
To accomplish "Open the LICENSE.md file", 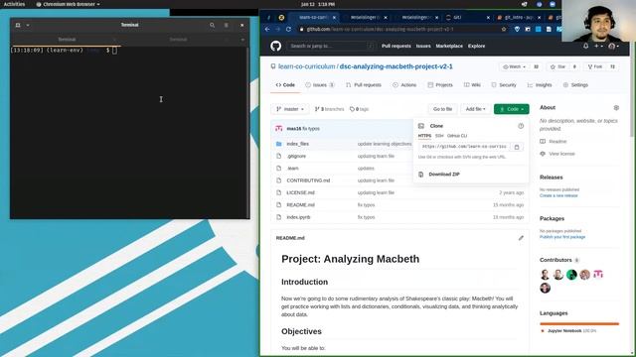I will [300, 192].
